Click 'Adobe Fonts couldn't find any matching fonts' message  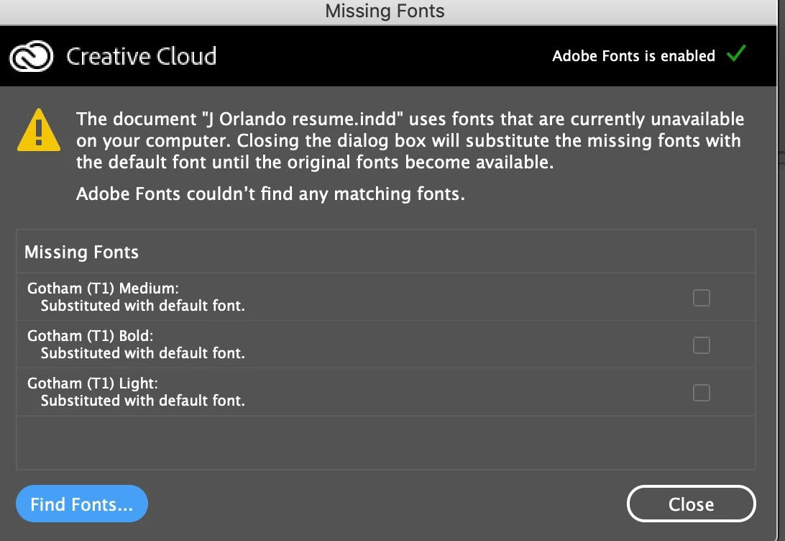point(270,194)
